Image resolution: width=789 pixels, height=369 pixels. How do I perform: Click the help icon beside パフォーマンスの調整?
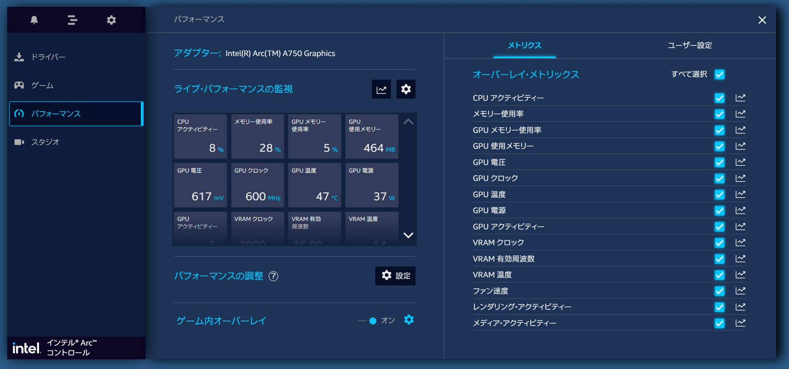[273, 276]
